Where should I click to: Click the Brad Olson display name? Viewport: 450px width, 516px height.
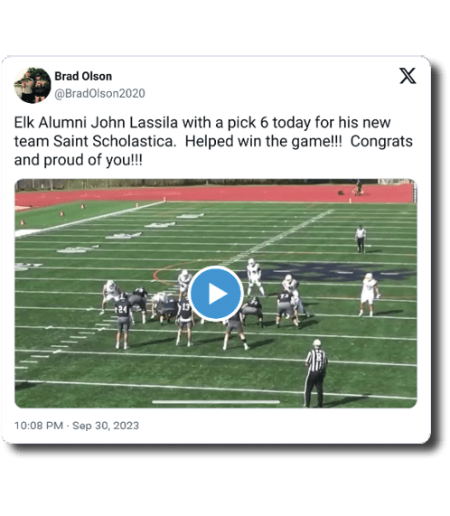coord(83,76)
